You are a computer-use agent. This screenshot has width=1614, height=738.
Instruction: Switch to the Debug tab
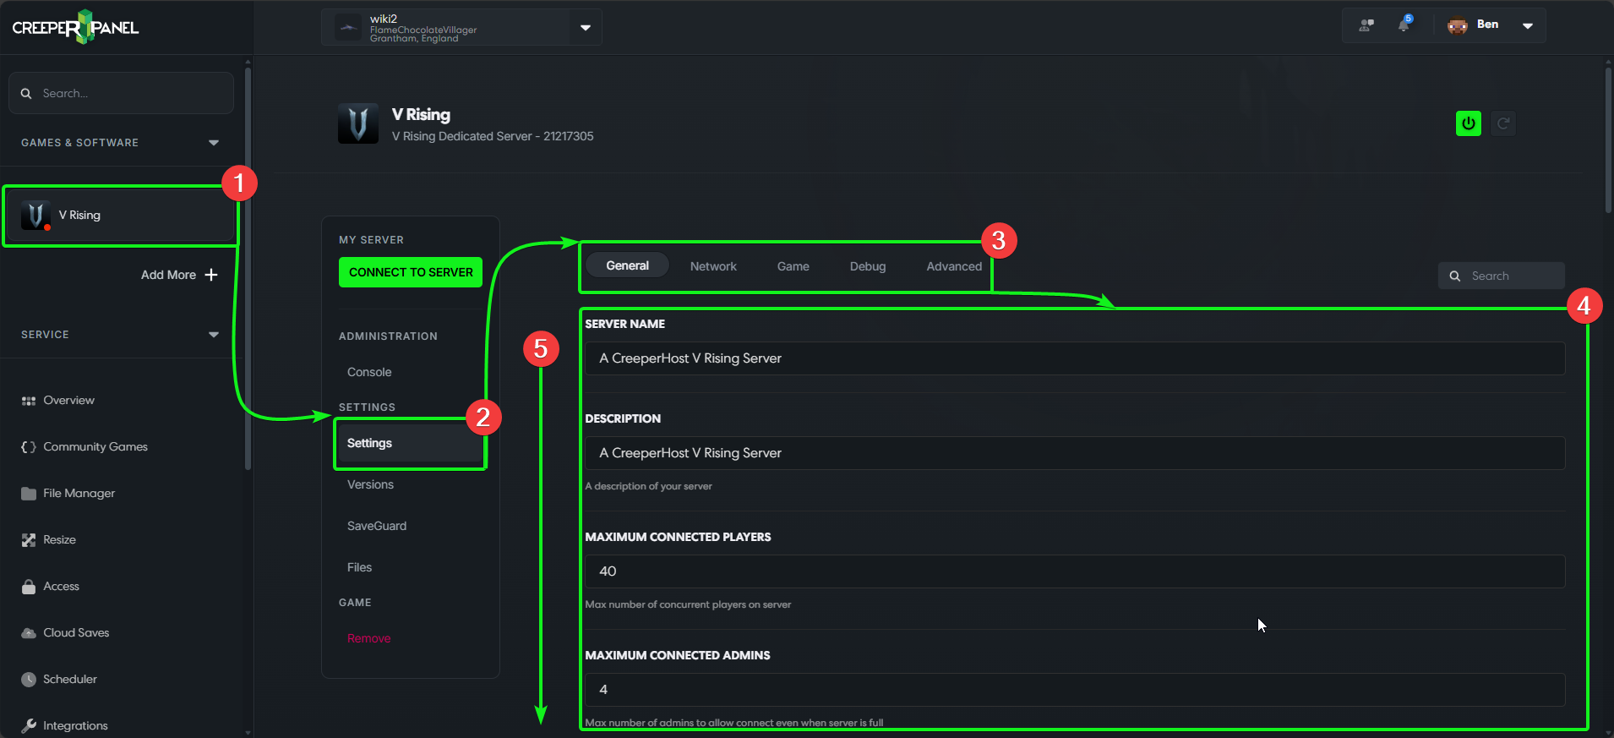click(868, 266)
